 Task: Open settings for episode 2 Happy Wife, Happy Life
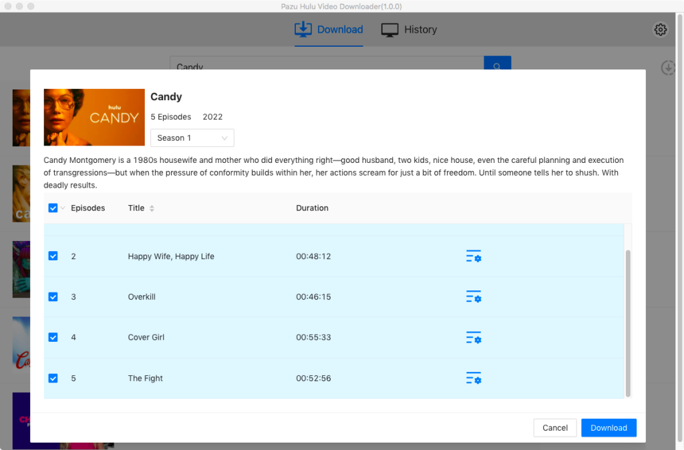tap(474, 256)
